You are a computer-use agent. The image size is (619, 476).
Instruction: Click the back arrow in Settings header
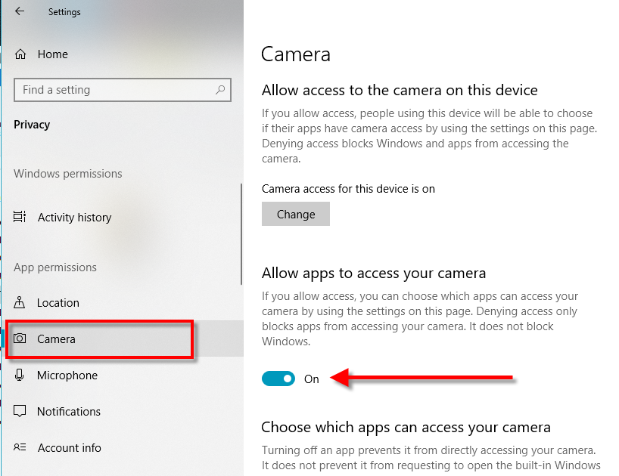[19, 11]
